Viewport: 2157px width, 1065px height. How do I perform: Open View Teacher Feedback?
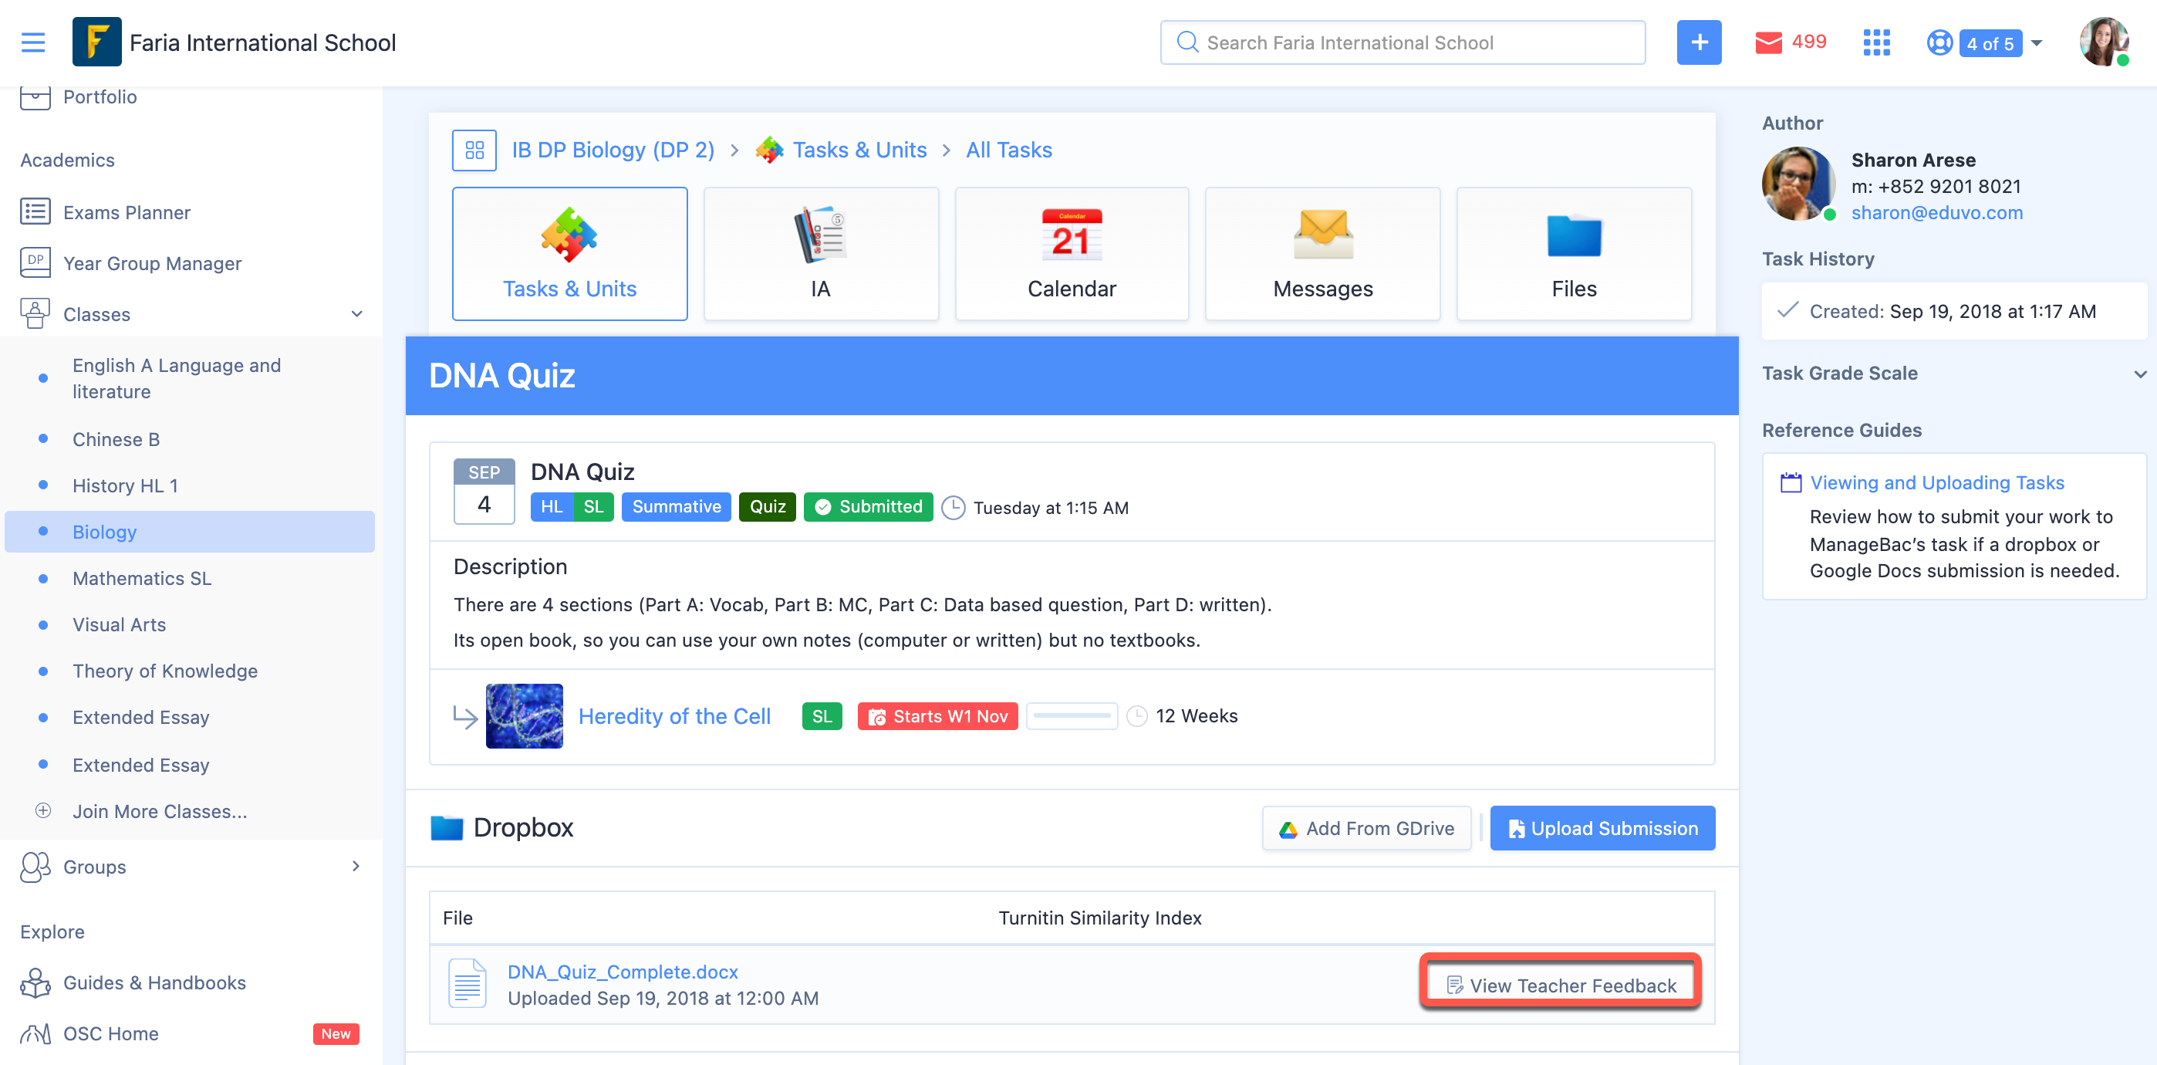(x=1561, y=986)
